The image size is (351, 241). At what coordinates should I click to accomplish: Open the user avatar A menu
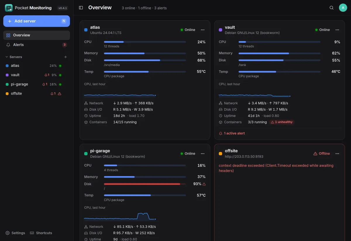(x=343, y=8)
